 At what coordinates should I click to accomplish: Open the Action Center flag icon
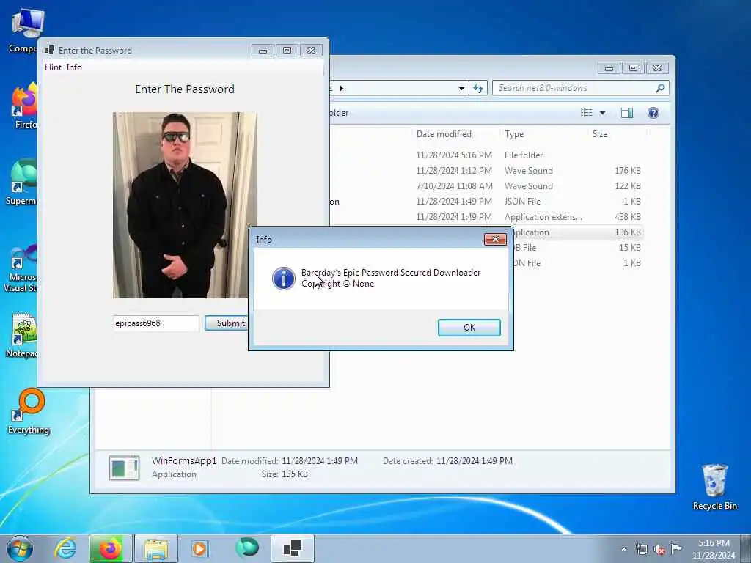click(x=676, y=549)
